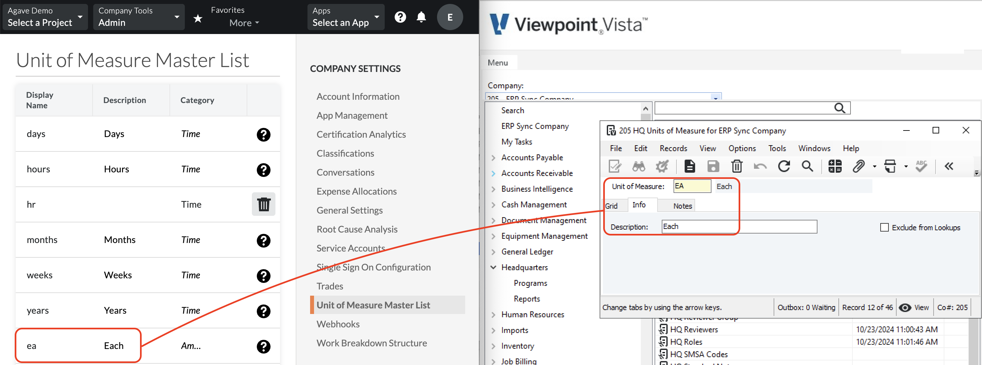Viewport: 982px width, 365px height.
Task: Open App Management settings link
Action: point(352,115)
